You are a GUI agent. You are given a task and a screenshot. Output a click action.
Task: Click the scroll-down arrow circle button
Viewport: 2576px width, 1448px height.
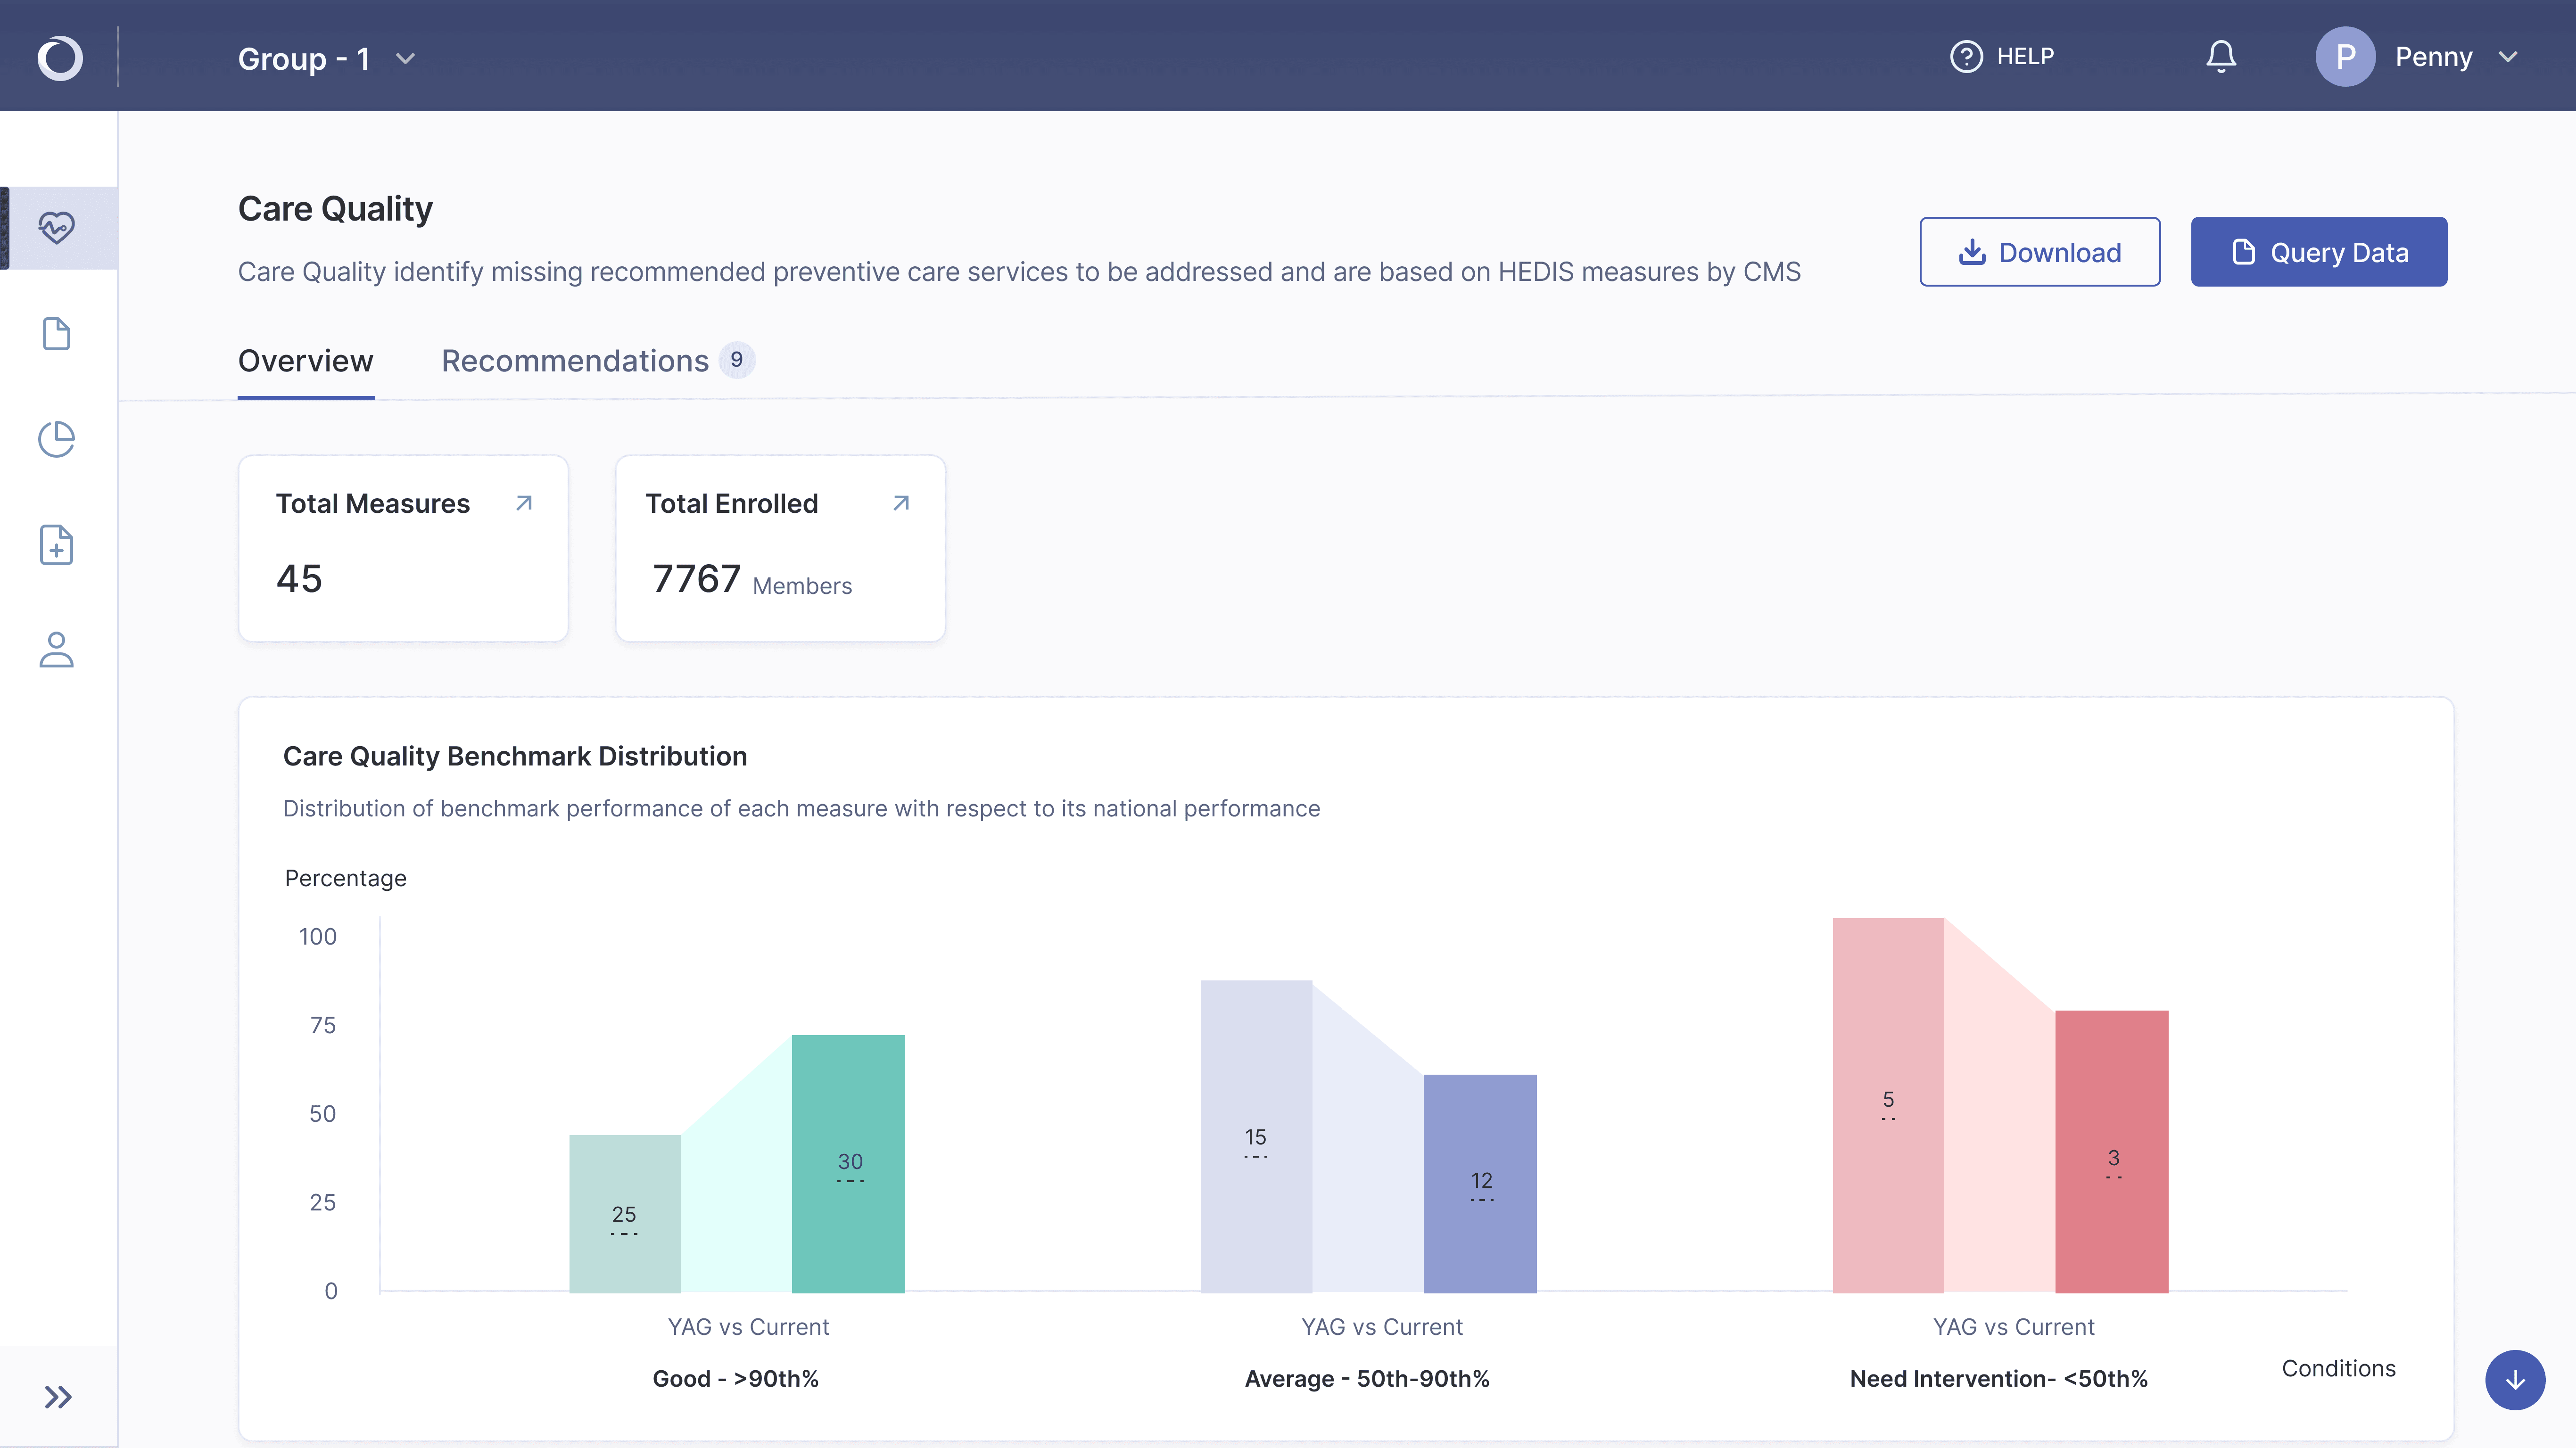tap(2515, 1380)
